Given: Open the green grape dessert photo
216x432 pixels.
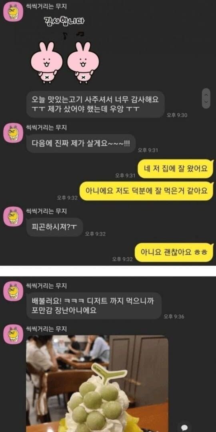Looking at the screenshot, I should (x=97, y=384).
